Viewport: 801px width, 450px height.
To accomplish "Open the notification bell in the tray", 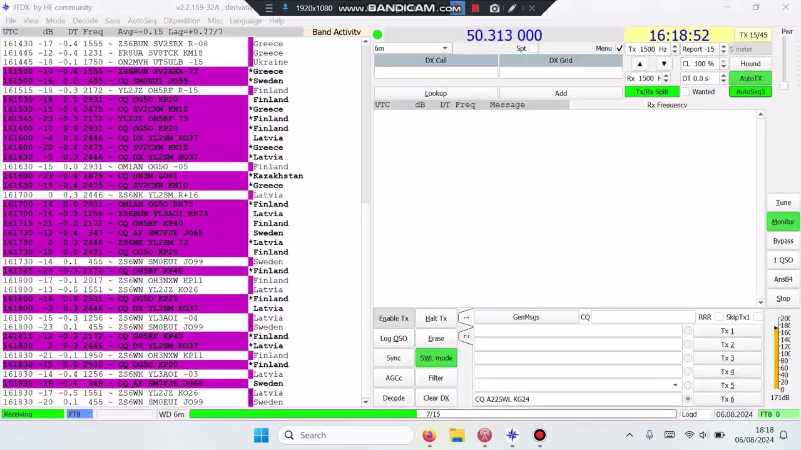I will 783,435.
